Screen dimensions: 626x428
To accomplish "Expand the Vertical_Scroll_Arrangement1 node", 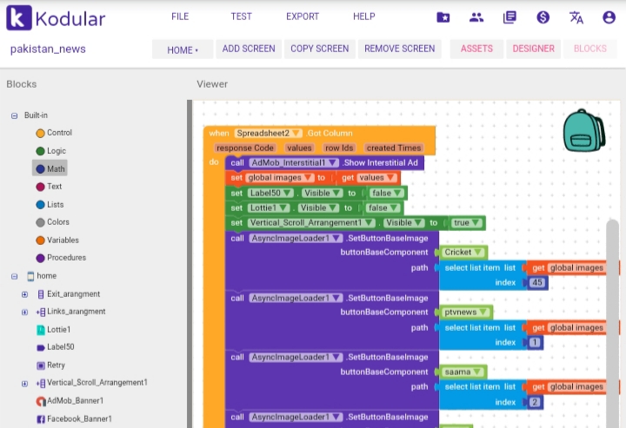I will click(x=24, y=384).
